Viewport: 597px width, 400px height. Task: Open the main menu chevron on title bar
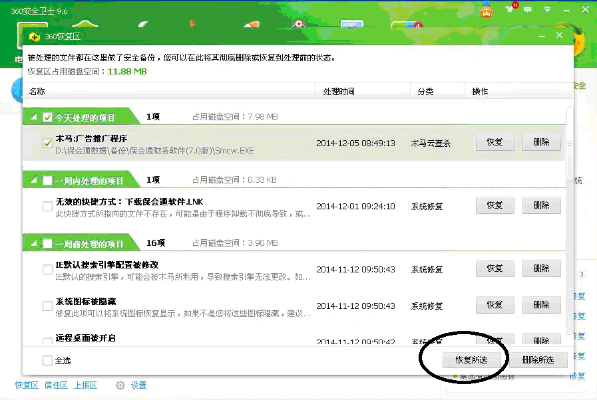(547, 9)
